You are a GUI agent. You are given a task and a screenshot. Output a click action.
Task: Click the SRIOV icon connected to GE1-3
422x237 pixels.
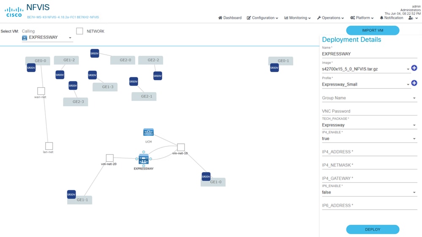pos(93,75)
